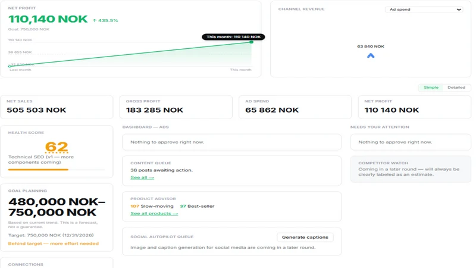476x268 pixels.
Task: Click the Last month starting point on chart
Action: (x=10, y=66)
